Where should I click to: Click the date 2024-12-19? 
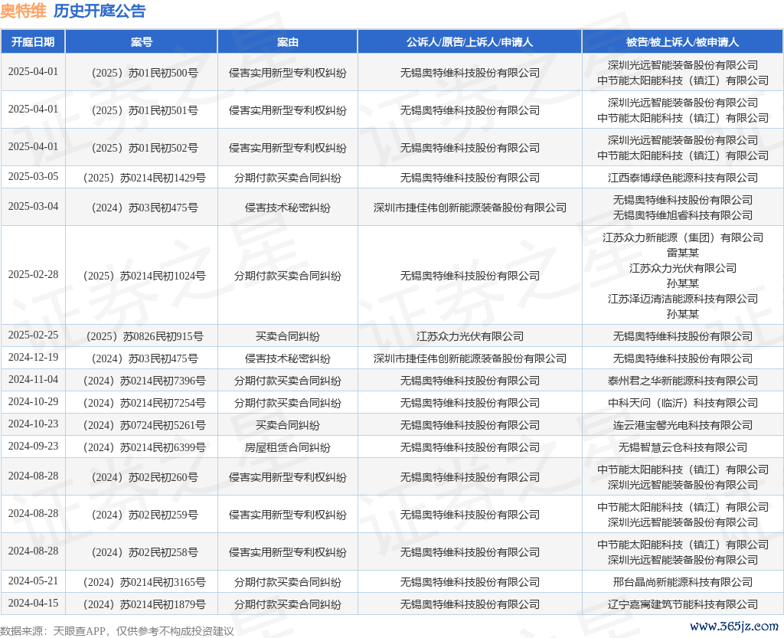click(33, 357)
